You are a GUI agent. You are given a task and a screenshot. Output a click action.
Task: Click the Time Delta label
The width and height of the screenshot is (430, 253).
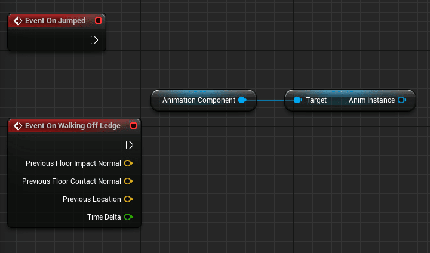point(104,217)
